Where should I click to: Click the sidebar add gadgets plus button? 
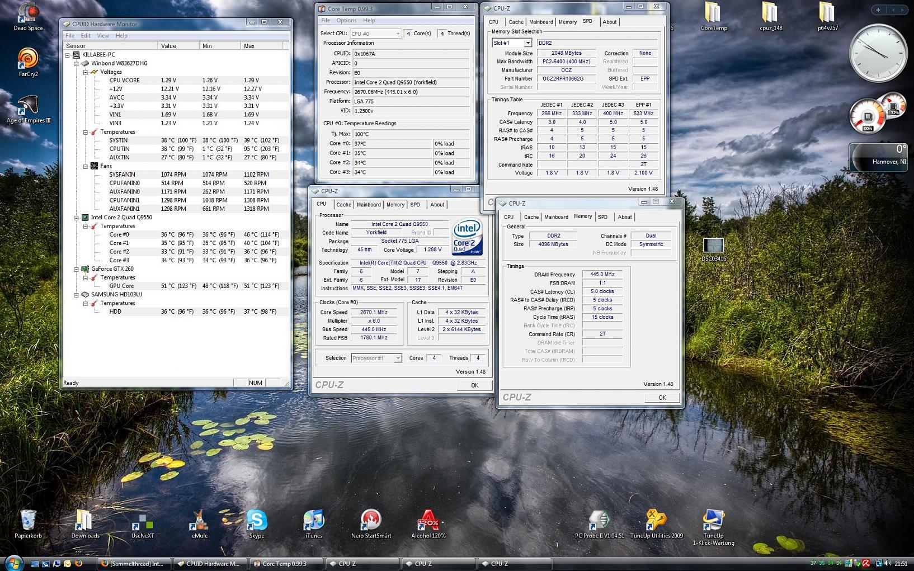click(x=878, y=10)
